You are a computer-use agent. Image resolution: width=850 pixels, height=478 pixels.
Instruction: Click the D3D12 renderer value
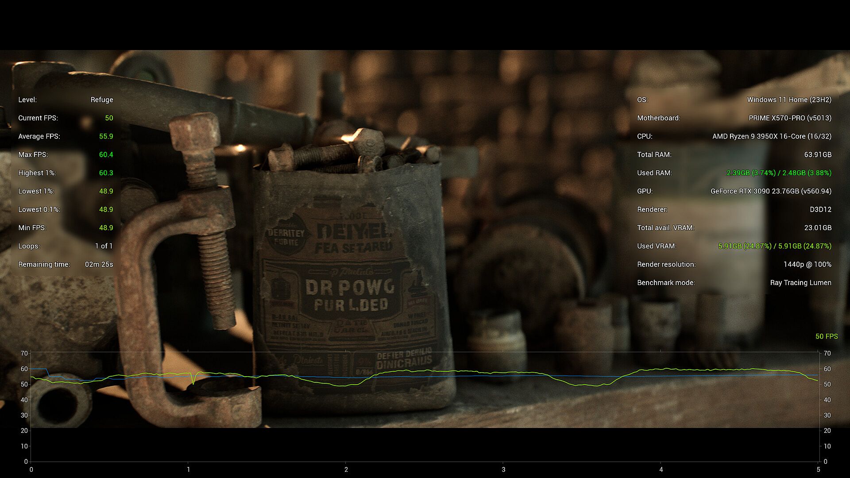[820, 209]
